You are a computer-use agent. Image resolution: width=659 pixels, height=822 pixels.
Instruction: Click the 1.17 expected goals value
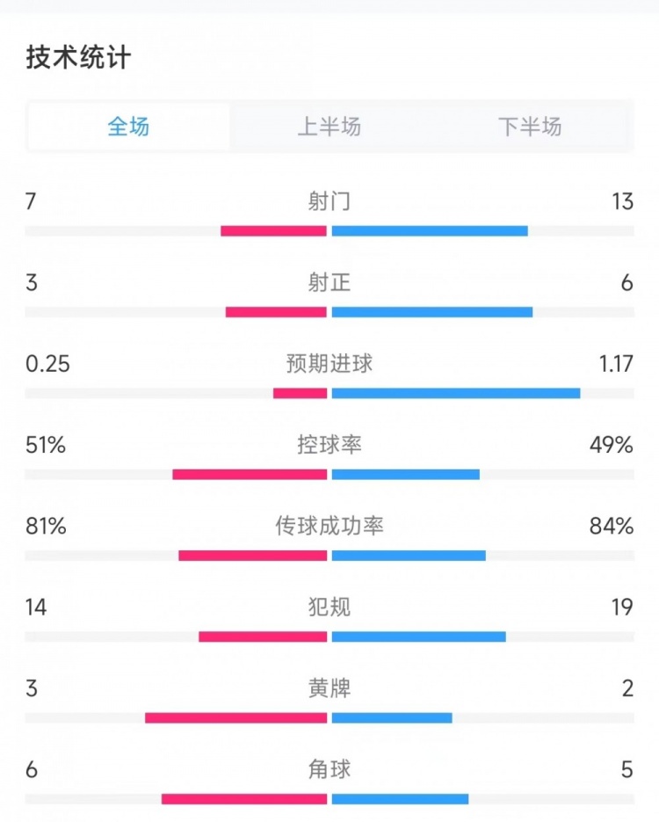coord(616,364)
